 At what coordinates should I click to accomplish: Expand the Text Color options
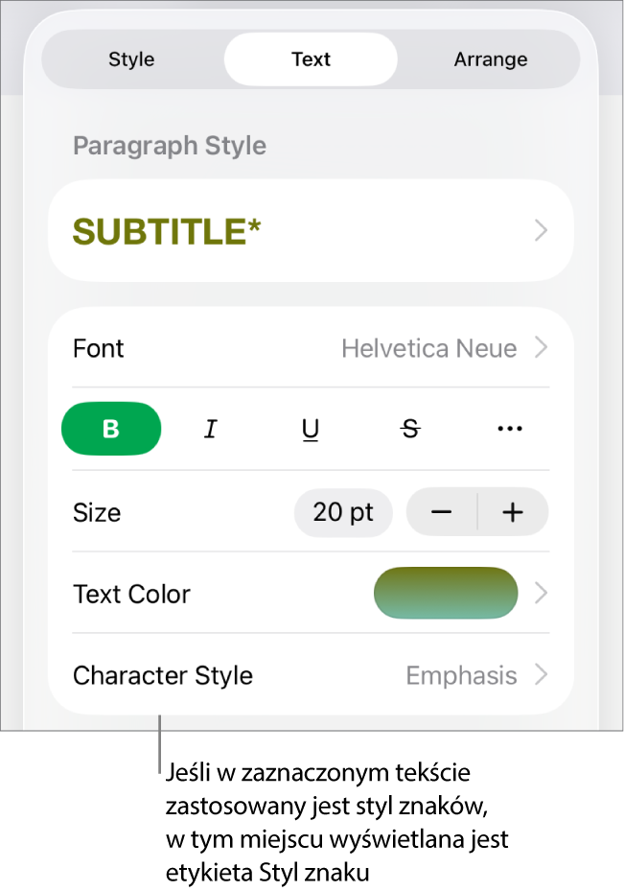[540, 593]
